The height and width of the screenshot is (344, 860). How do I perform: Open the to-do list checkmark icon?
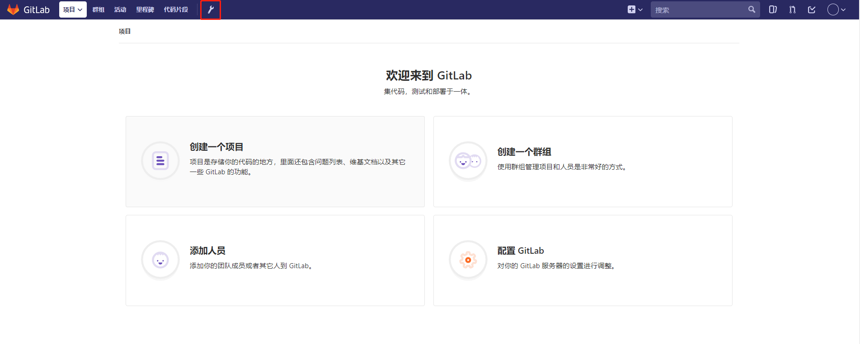812,9
